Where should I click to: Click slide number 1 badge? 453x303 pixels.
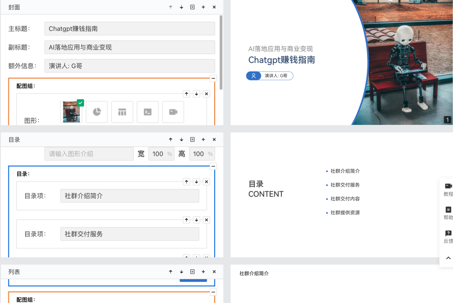click(x=448, y=120)
